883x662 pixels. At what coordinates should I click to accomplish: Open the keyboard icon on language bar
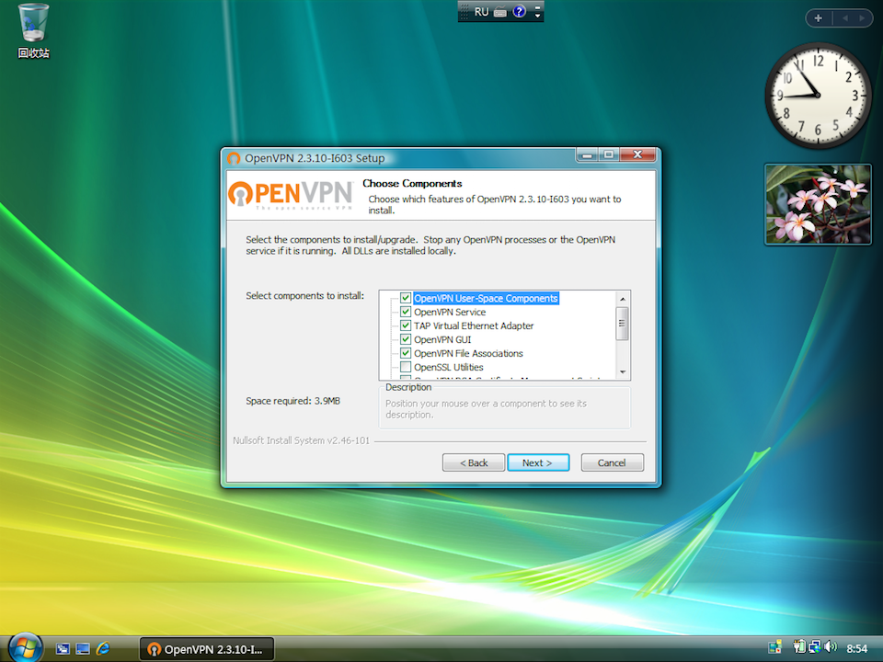click(x=500, y=12)
